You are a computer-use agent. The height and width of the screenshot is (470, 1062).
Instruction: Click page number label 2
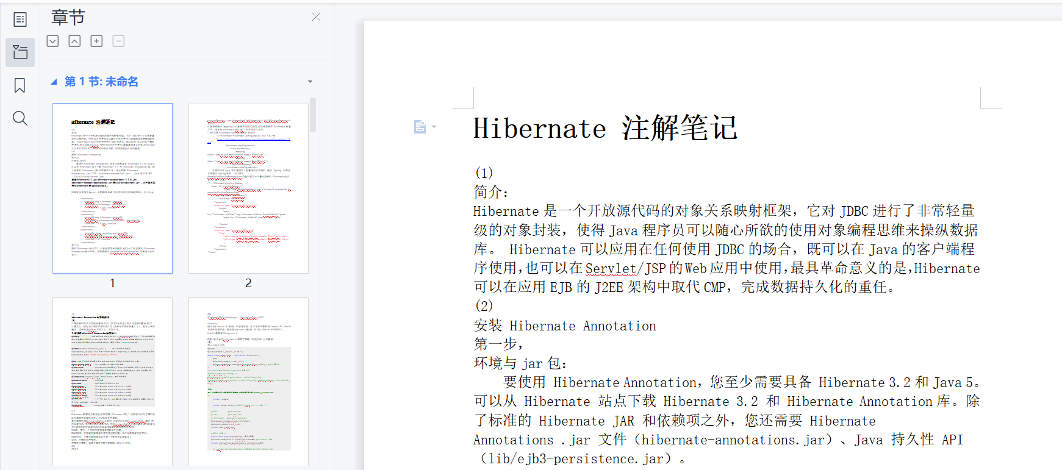tap(248, 283)
